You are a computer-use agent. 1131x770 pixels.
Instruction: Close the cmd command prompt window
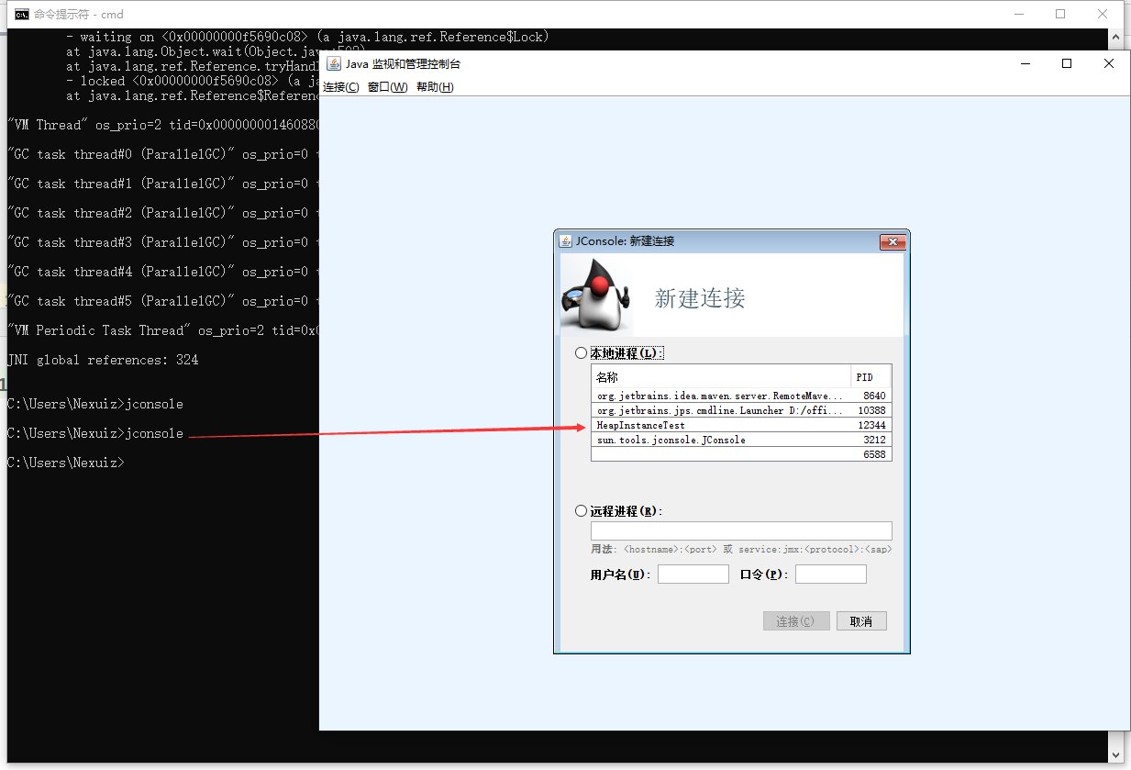[1103, 14]
